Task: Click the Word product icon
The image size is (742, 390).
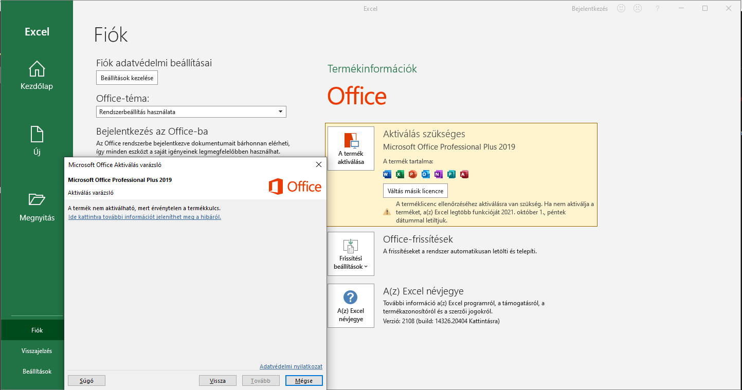Action: tap(387, 174)
